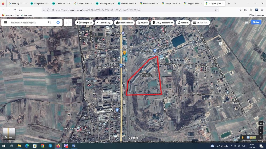Show my location on the map
The width and height of the screenshot is (266, 149).
click(261, 123)
